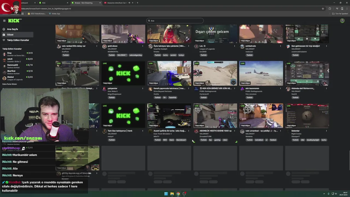350x197 pixels.
Task: Mute the audio icon on YouTube tab
Action: (129, 3)
